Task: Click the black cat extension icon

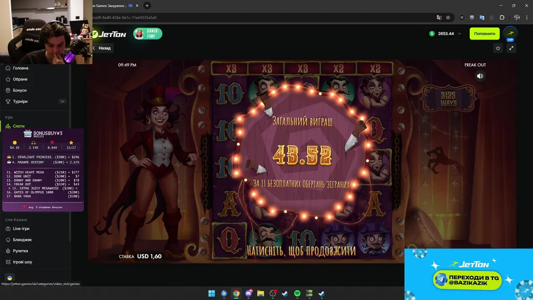Action: tap(462, 17)
